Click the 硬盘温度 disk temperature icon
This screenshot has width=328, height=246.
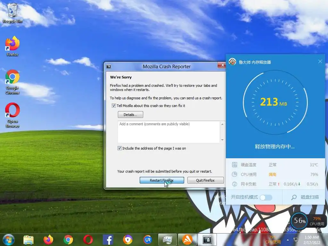click(234, 165)
